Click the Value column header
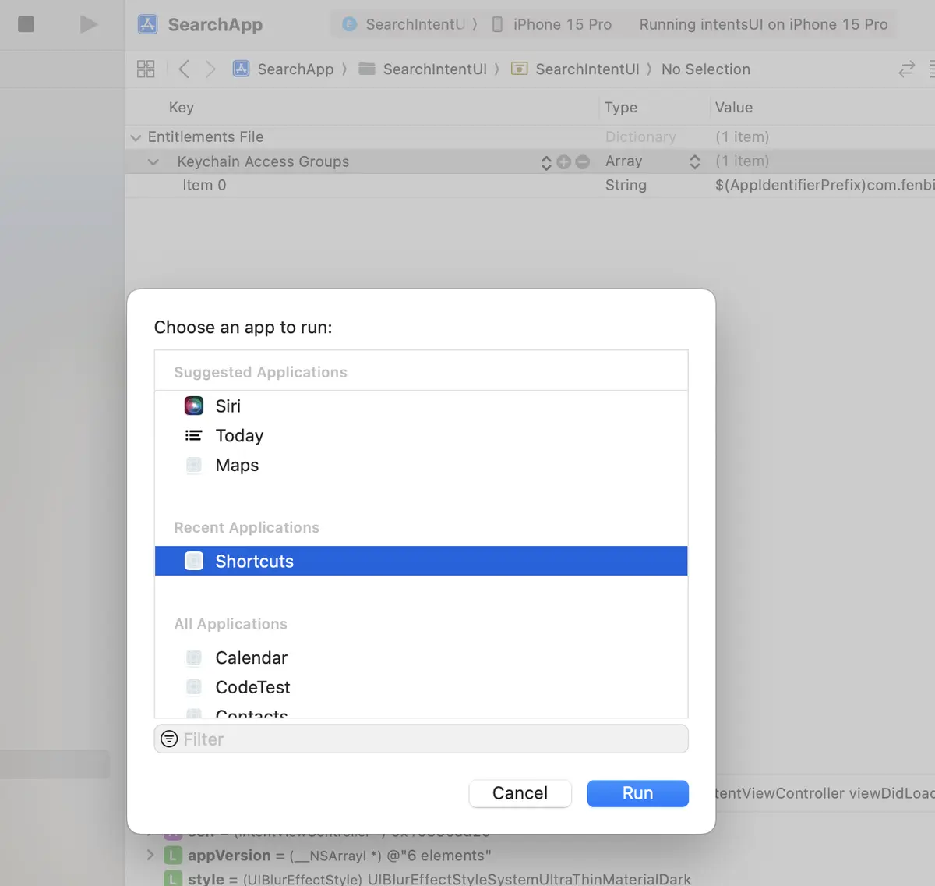The height and width of the screenshot is (886, 935). point(734,108)
